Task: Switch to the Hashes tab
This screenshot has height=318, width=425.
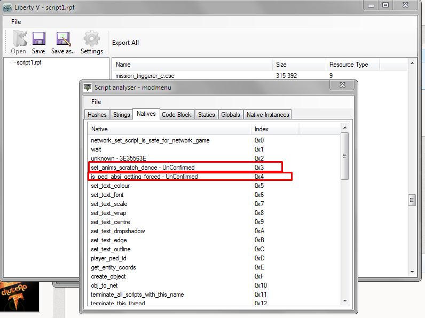Action: point(97,115)
